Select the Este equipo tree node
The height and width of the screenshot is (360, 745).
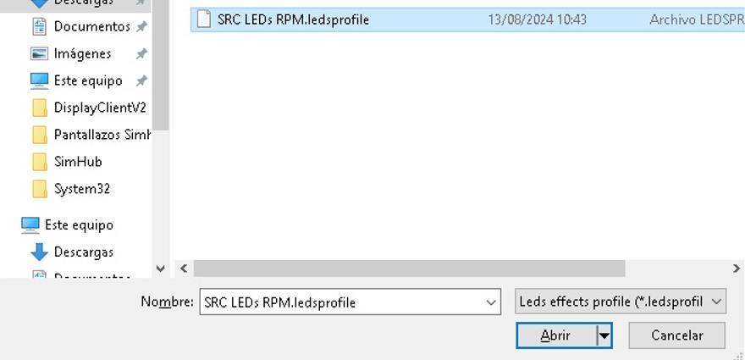(67, 225)
